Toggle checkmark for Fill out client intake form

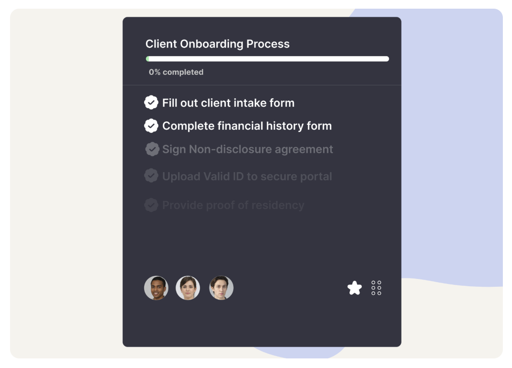coord(151,103)
